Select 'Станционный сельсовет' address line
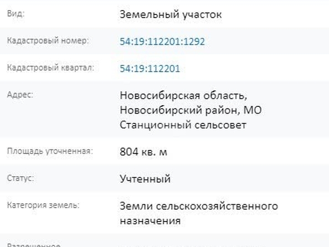The height and width of the screenshot is (247, 329). click(183, 125)
